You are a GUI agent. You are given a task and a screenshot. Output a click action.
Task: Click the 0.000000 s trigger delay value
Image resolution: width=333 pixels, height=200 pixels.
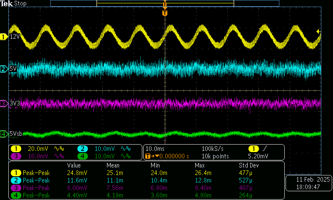click(x=174, y=156)
